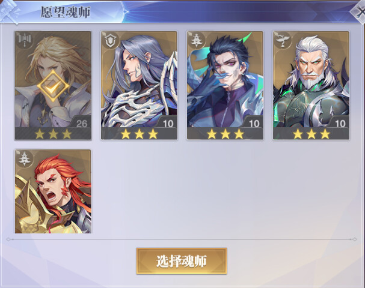Screen dimensions: 365x288
Task: Click plant sprout class icon on bearded card
Action: pos(283,41)
